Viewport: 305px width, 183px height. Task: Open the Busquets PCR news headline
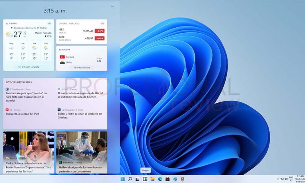[x=22, y=114]
